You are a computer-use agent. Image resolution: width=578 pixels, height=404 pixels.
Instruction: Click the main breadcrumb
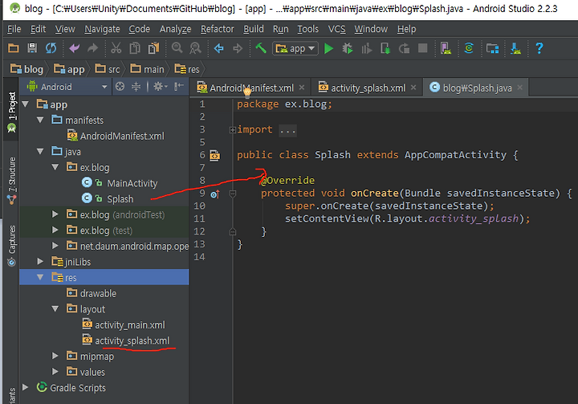click(147, 69)
